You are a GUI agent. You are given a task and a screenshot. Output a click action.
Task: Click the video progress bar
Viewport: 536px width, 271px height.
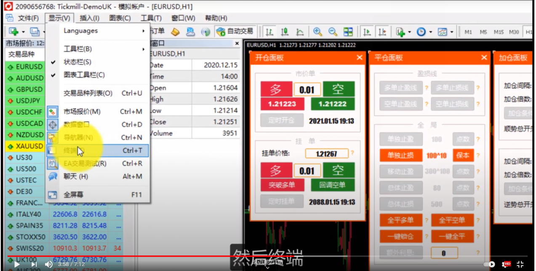pyautogui.click(x=269, y=256)
